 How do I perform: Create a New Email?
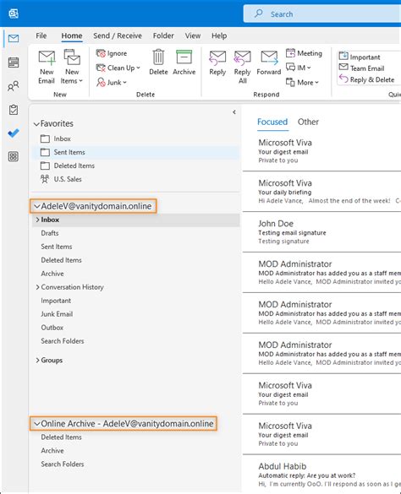pos(47,67)
